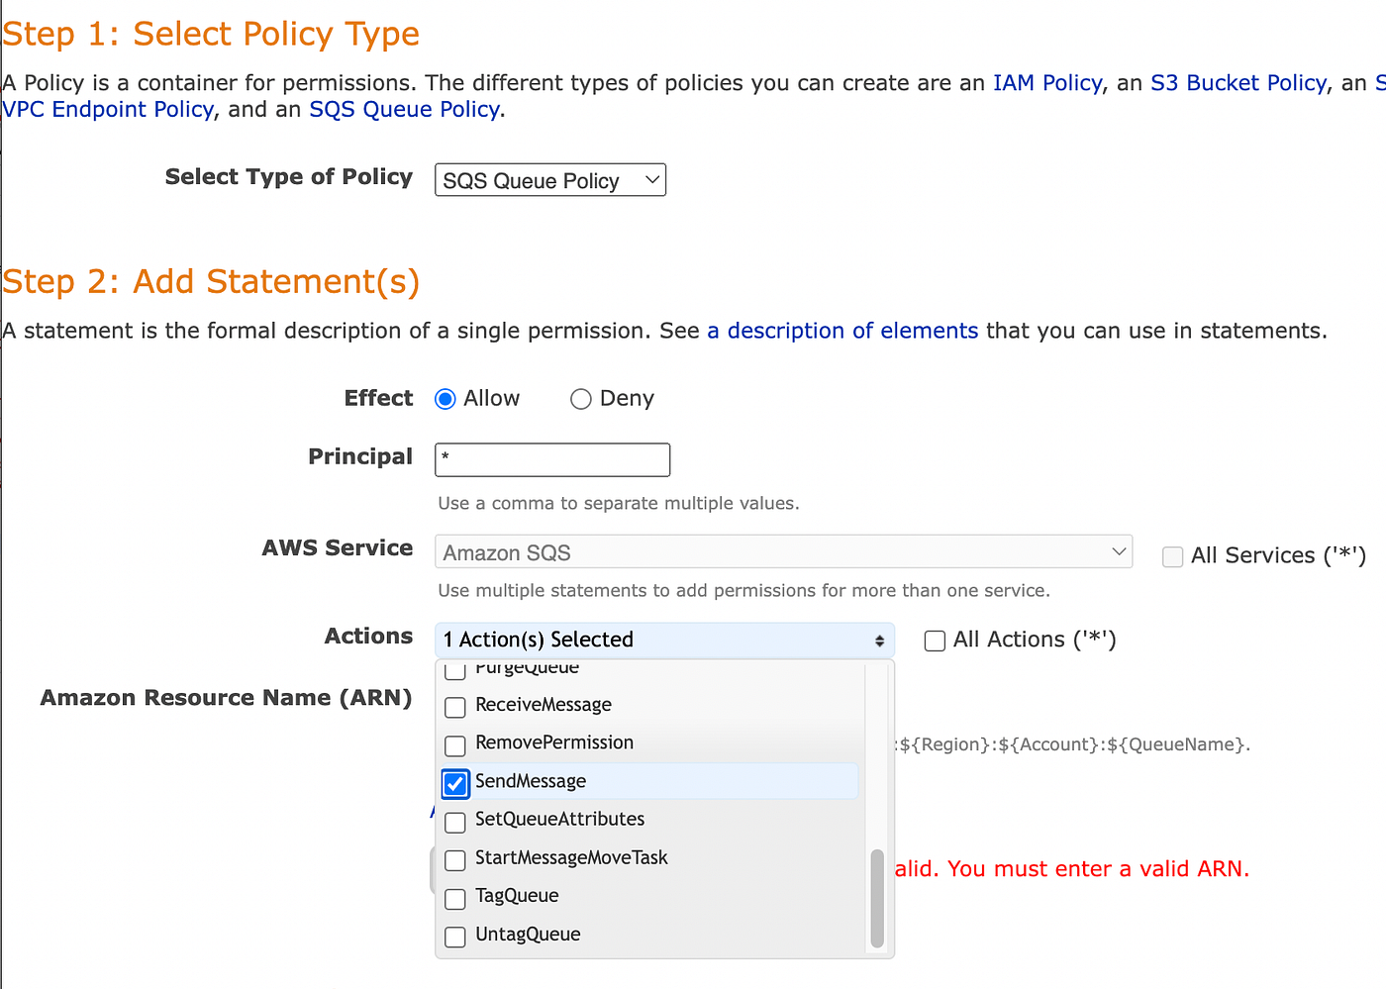Choose the Deny effect radio button
Viewport: 1386px width, 989px height.
coord(581,399)
